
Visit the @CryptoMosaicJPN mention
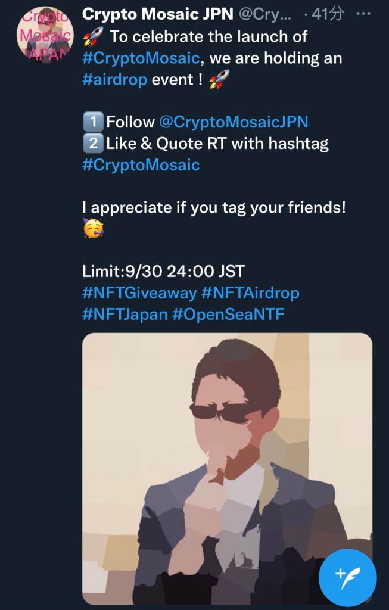[233, 122]
